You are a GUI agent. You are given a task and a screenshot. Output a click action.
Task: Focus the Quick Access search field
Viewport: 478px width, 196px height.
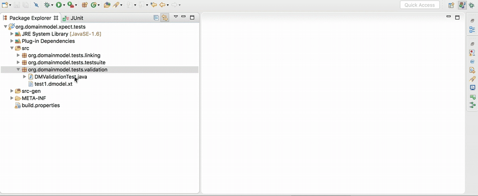420,5
